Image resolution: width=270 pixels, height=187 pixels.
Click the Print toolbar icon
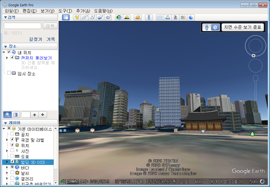[x=167, y=18]
